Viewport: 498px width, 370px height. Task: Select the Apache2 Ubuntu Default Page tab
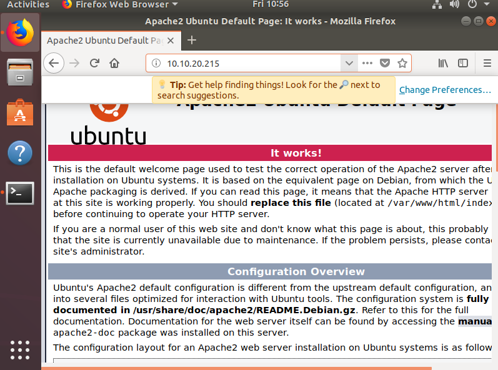111,41
